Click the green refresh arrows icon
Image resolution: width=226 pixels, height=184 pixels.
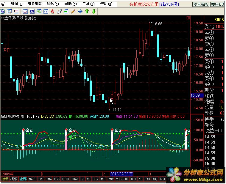39,11
